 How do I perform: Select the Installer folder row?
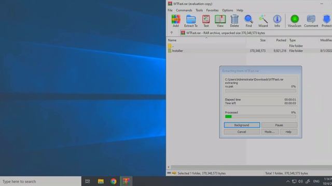pyautogui.click(x=250, y=51)
